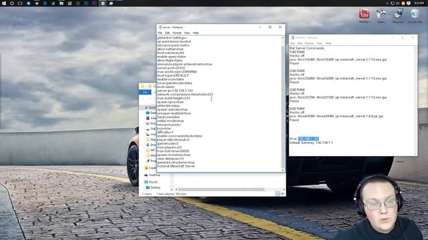Click the line level-type=DEFAULT

(173, 75)
